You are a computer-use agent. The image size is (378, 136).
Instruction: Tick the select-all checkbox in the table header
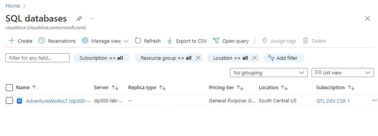(x=9, y=87)
